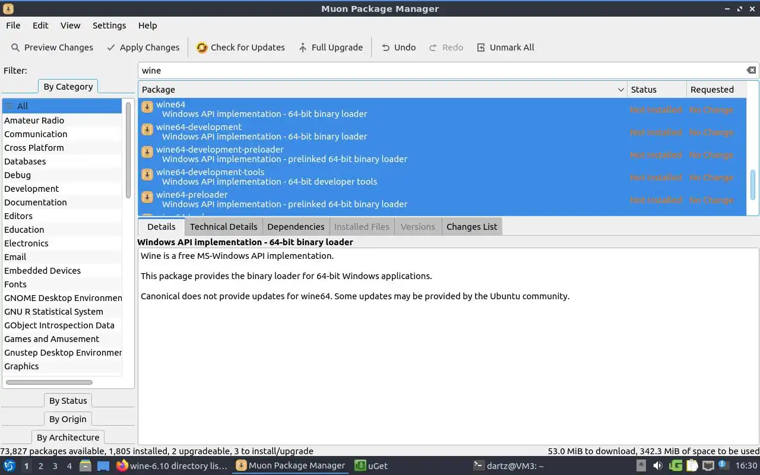Select the Embedded Devices category
The height and width of the screenshot is (475, 760).
[x=62, y=271]
